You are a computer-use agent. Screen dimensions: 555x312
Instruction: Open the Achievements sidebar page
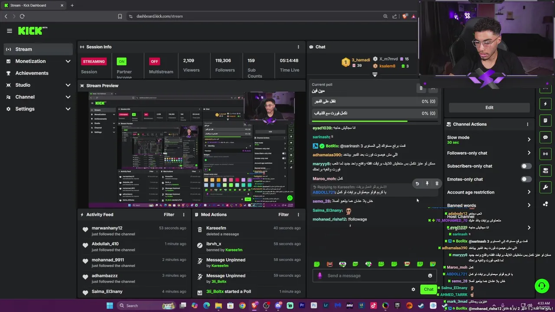click(x=38, y=73)
